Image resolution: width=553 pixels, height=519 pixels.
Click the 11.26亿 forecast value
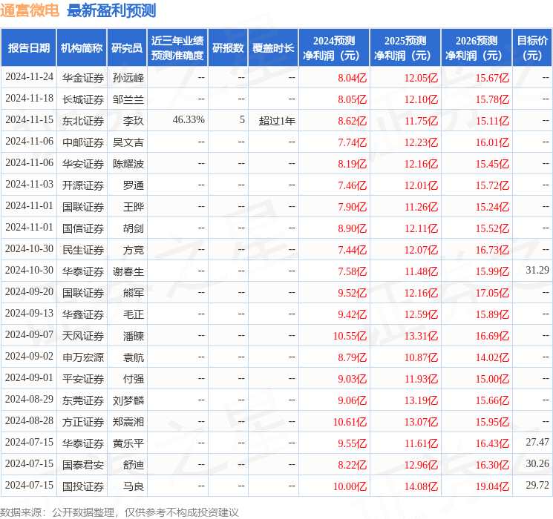point(421,207)
